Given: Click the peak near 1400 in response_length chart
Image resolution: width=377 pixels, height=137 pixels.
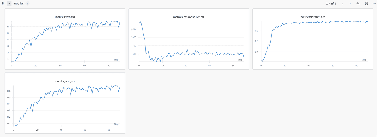Looking at the screenshot, I should (x=140, y=21).
